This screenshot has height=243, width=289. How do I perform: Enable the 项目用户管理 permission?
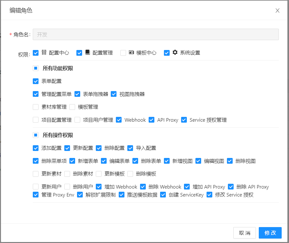[x=77, y=120]
